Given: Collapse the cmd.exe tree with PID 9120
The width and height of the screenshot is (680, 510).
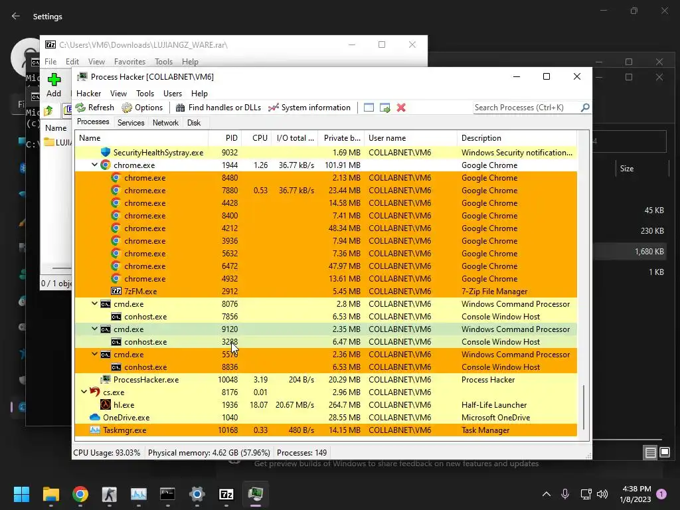Looking at the screenshot, I should coord(94,329).
